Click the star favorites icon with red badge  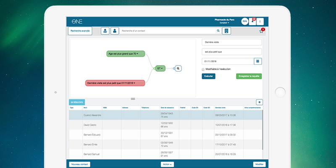pos(261,31)
